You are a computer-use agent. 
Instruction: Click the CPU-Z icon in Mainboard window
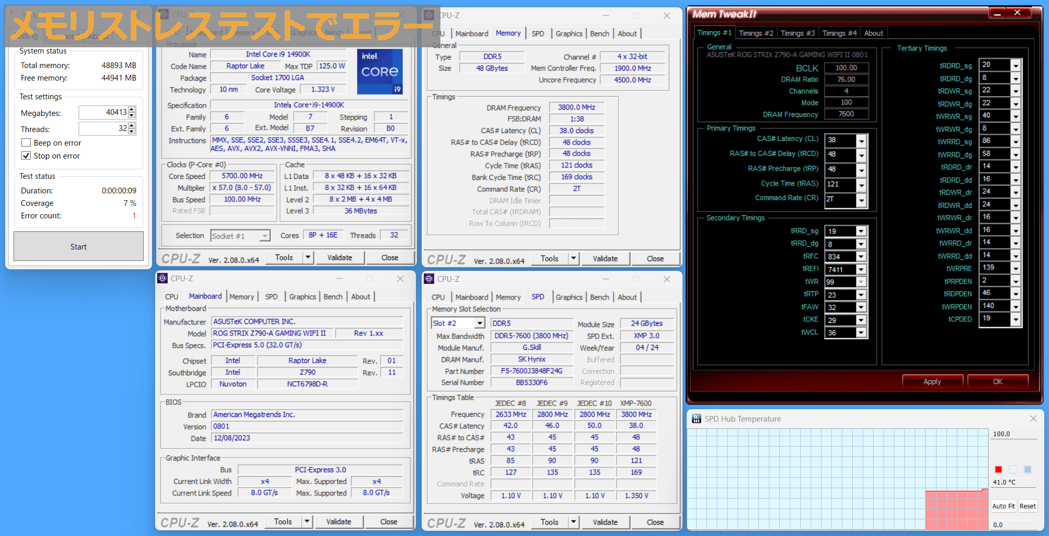(163, 279)
